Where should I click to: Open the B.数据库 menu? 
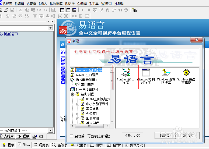[56, 3]
